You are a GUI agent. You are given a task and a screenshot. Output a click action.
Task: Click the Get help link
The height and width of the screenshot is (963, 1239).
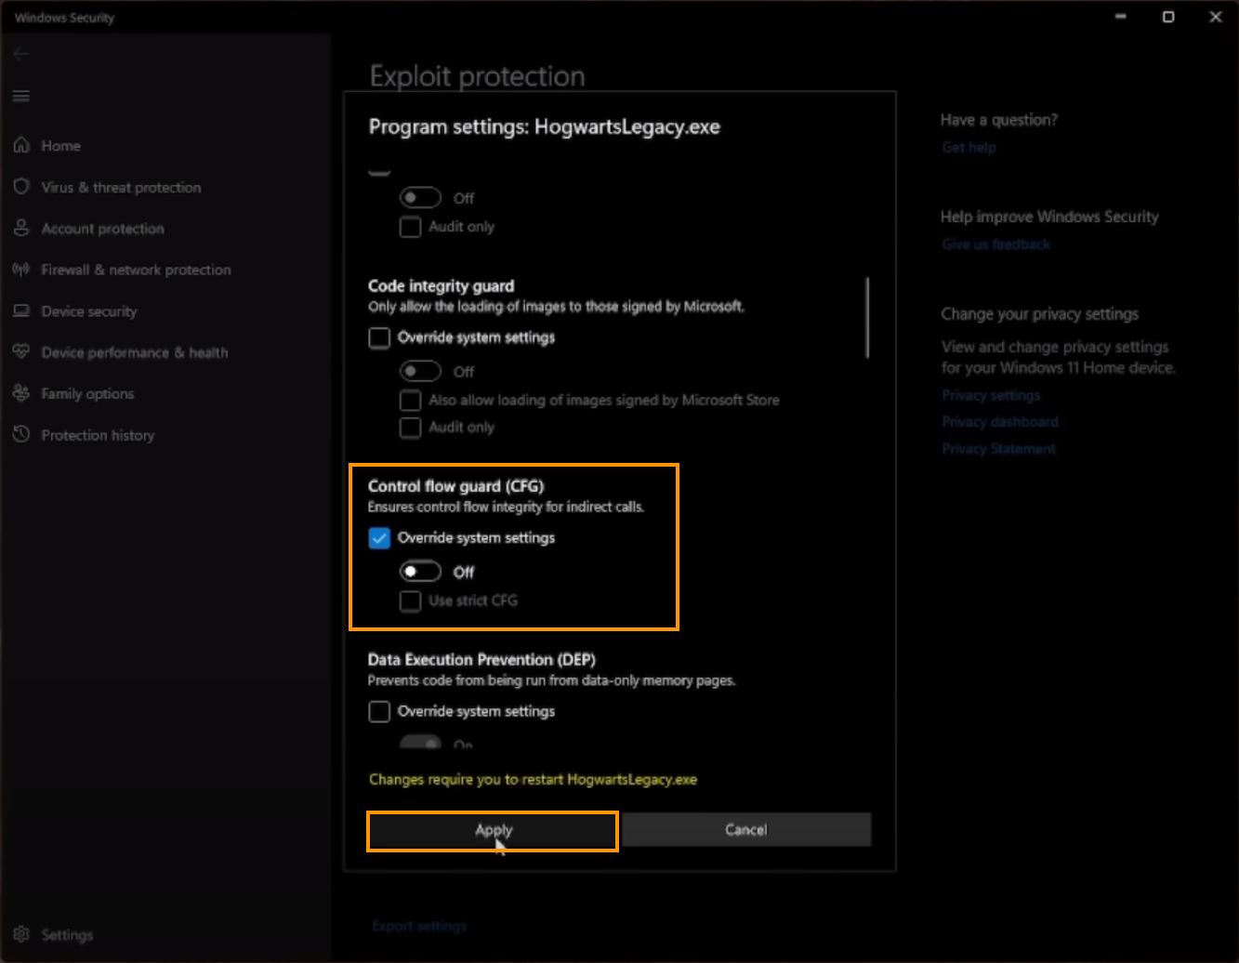tap(969, 147)
